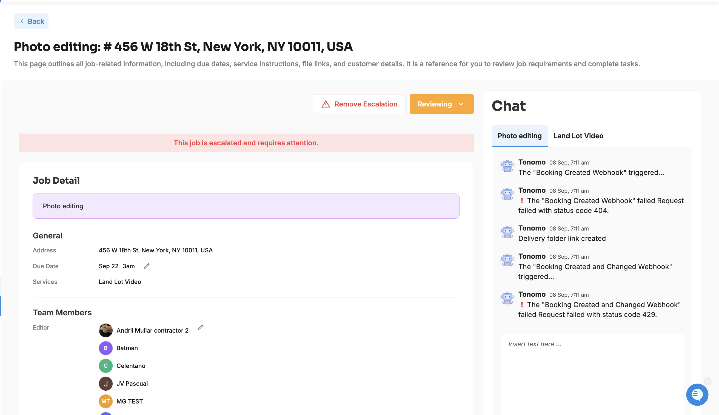Click Andrii Muliar contractor 2 avatar photo
This screenshot has width=719, height=415.
click(x=105, y=330)
